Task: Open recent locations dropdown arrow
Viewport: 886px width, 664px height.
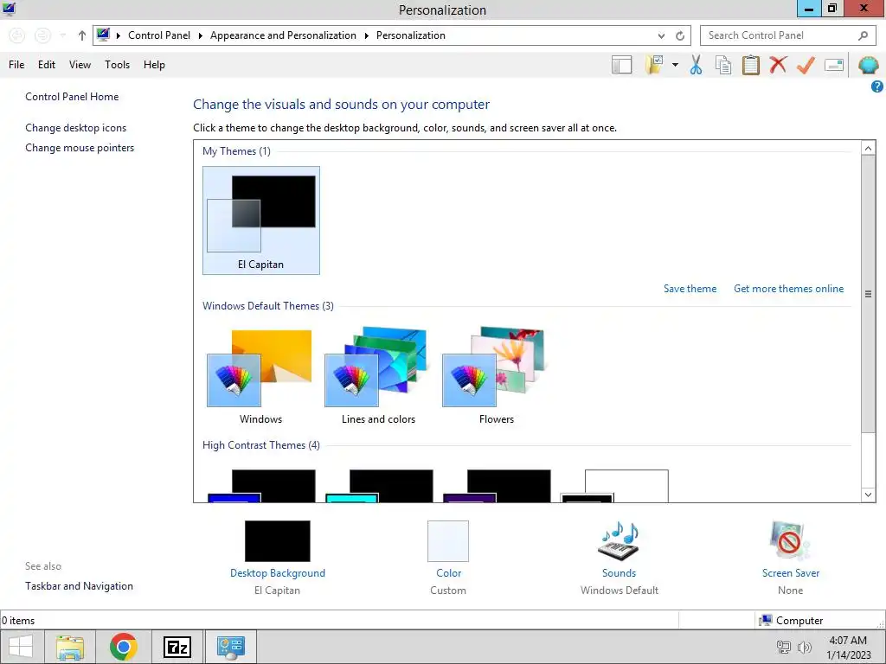Action: pyautogui.click(x=63, y=35)
